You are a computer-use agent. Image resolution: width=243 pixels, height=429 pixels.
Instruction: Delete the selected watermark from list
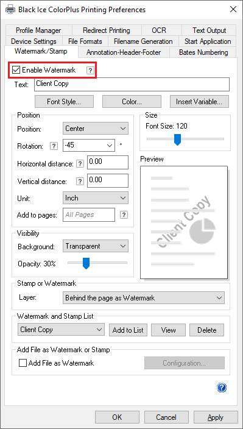click(206, 330)
